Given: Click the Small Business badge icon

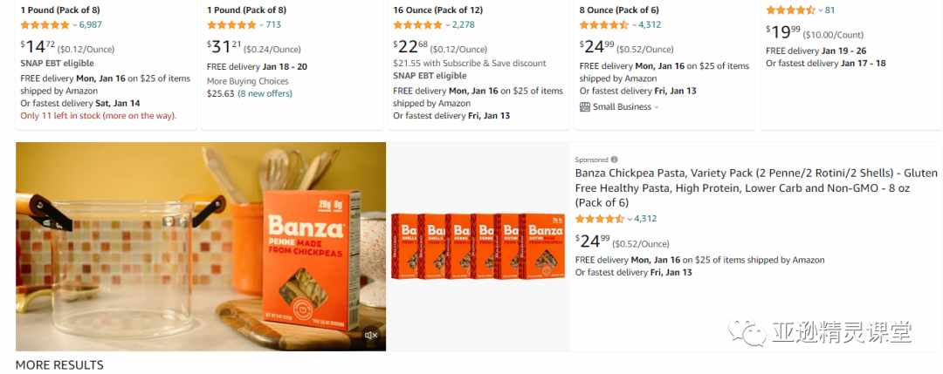Looking at the screenshot, I should [584, 107].
